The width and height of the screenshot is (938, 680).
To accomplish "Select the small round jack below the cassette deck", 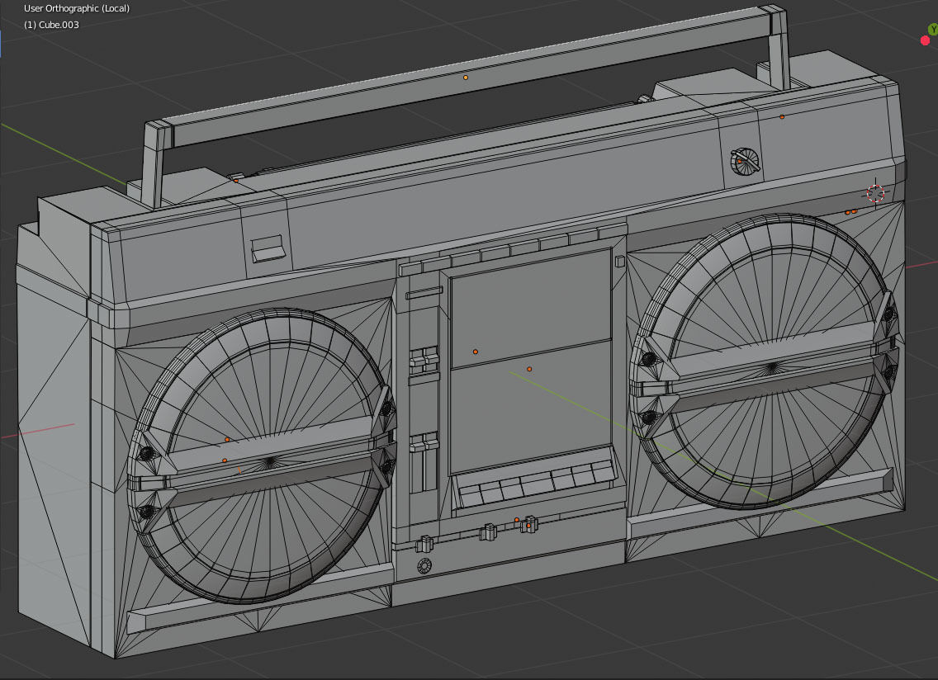I will click(424, 565).
